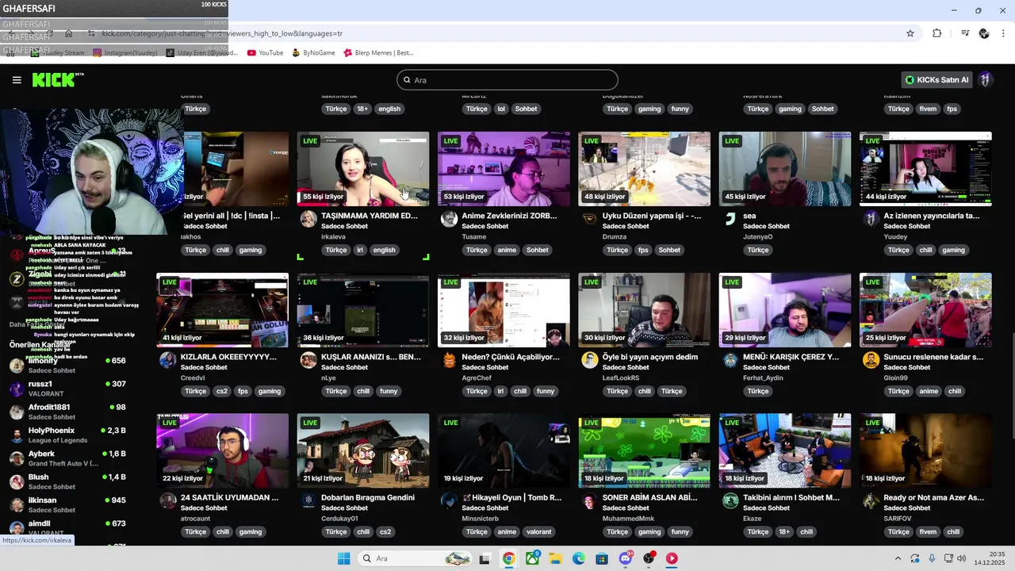This screenshot has width=1015, height=571.
Task: Click the KICK logo home link
Action: (57, 80)
